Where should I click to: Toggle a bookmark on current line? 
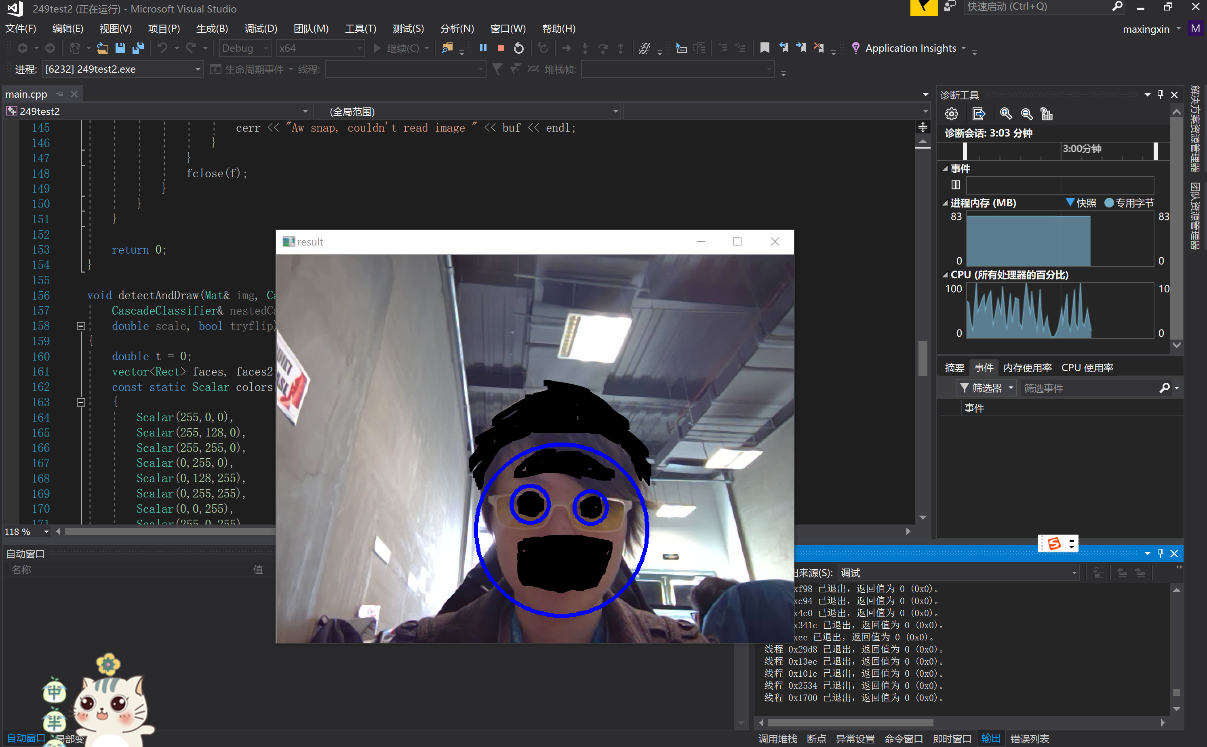(x=764, y=48)
